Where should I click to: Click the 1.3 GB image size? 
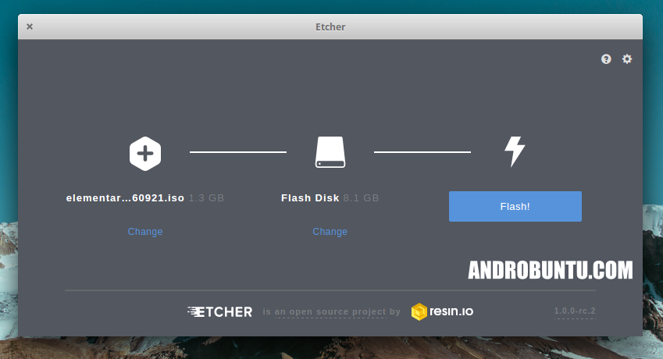206,198
